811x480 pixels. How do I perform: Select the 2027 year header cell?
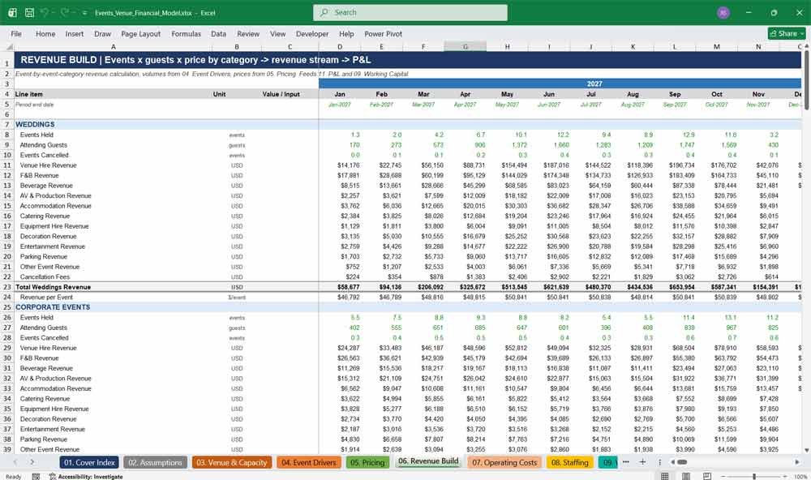coord(560,84)
